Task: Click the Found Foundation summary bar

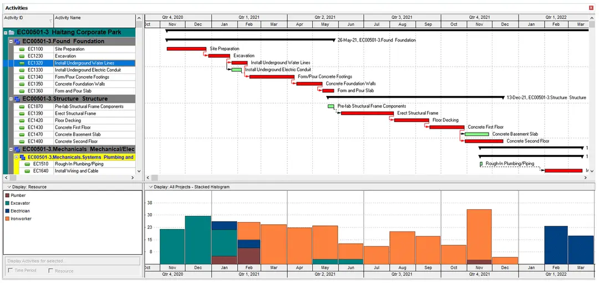Action: 250,39
